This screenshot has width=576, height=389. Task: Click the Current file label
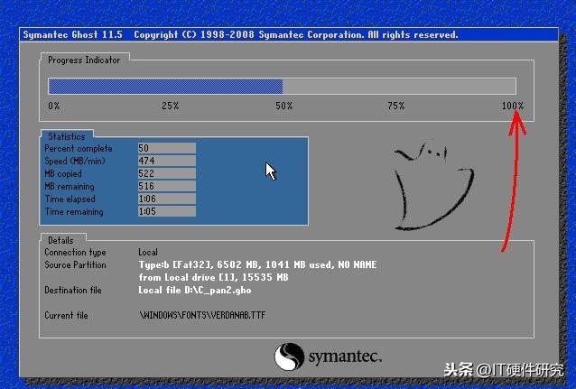click(x=66, y=315)
